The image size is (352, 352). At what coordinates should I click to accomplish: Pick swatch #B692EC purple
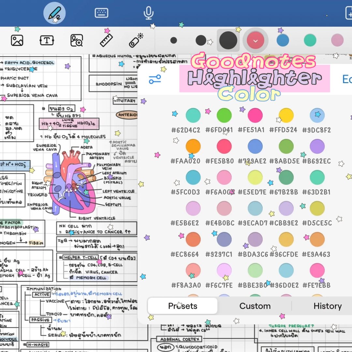pos(317,146)
